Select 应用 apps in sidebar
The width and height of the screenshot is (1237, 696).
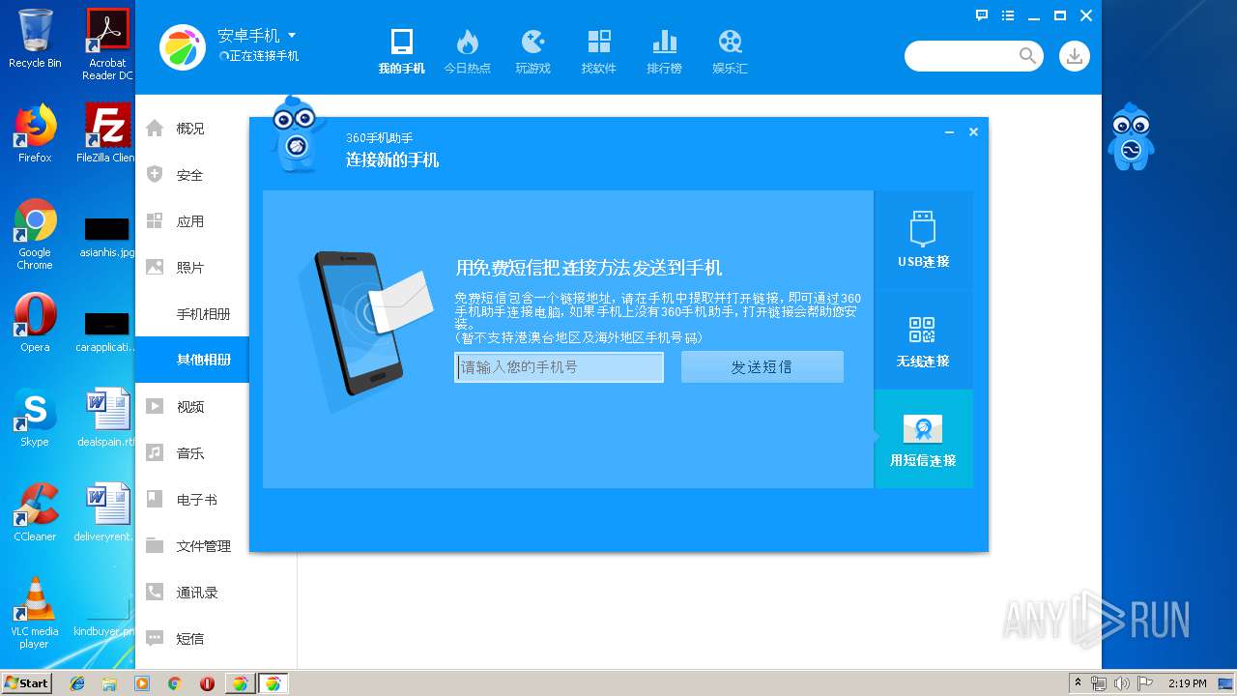click(x=191, y=221)
